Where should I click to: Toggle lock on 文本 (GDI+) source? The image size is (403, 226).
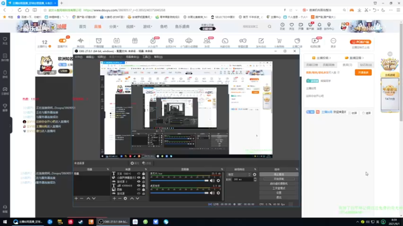point(144,174)
